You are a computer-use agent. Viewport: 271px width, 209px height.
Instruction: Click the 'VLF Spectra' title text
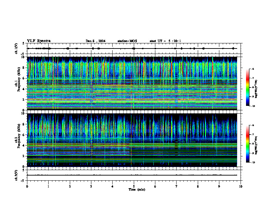coord(39,41)
